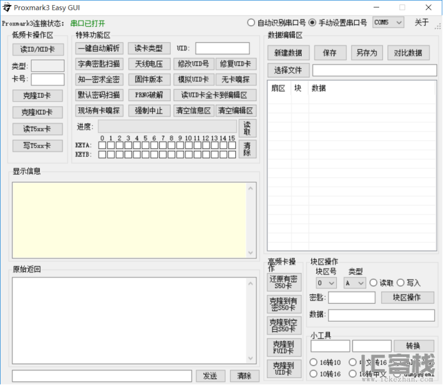Click 读UID卡全卡到编辑区 button
The image size is (443, 385).
coord(215,95)
